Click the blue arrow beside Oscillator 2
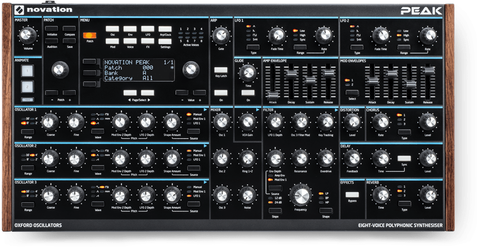Screen dimensions: 477x247 [205, 146]
